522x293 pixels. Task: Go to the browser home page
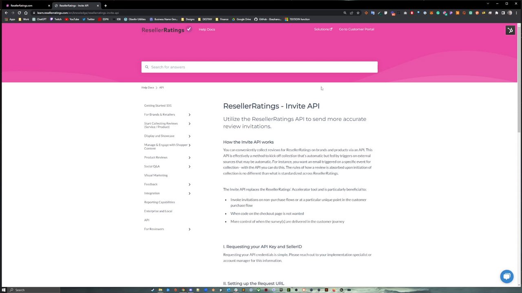(x=26, y=13)
